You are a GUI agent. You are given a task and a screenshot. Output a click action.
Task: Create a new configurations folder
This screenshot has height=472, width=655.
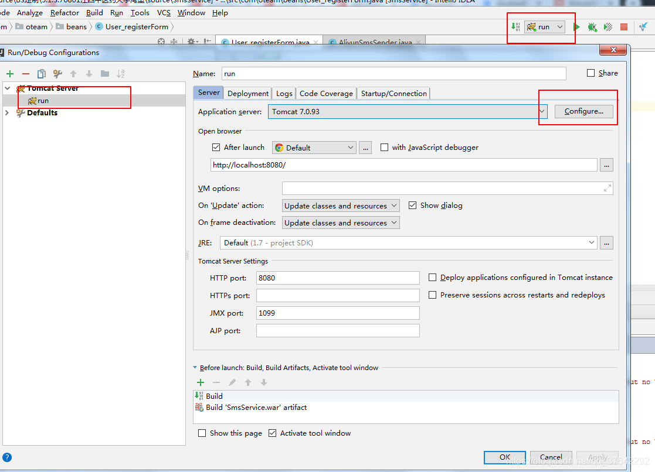pos(105,74)
